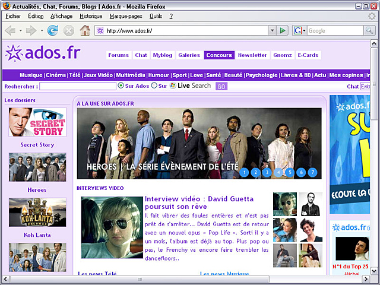Open the highlighted Concours tab
The height and width of the screenshot is (285, 380).
click(219, 55)
